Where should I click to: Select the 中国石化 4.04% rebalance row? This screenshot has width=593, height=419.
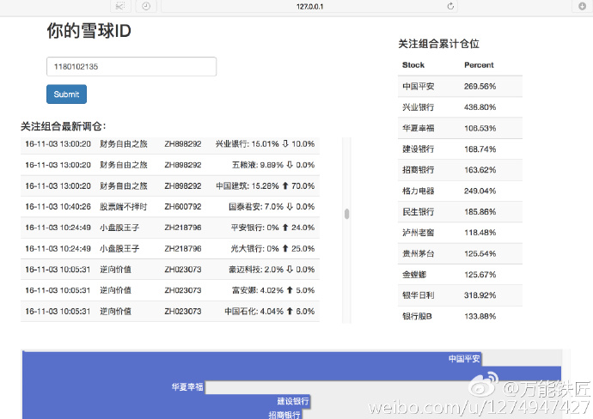pyautogui.click(x=170, y=312)
